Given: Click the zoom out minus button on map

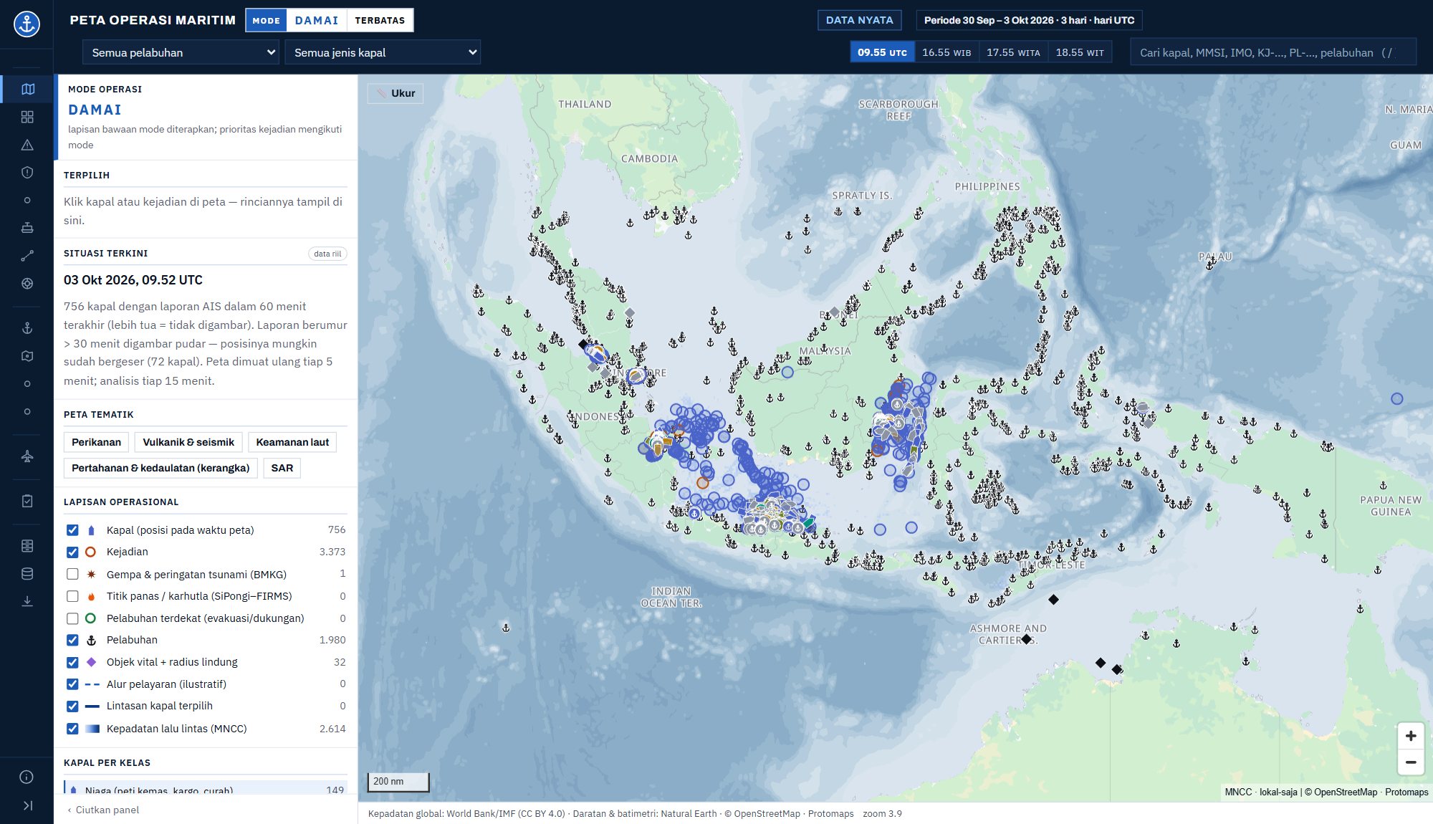Looking at the screenshot, I should pyautogui.click(x=1410, y=762).
